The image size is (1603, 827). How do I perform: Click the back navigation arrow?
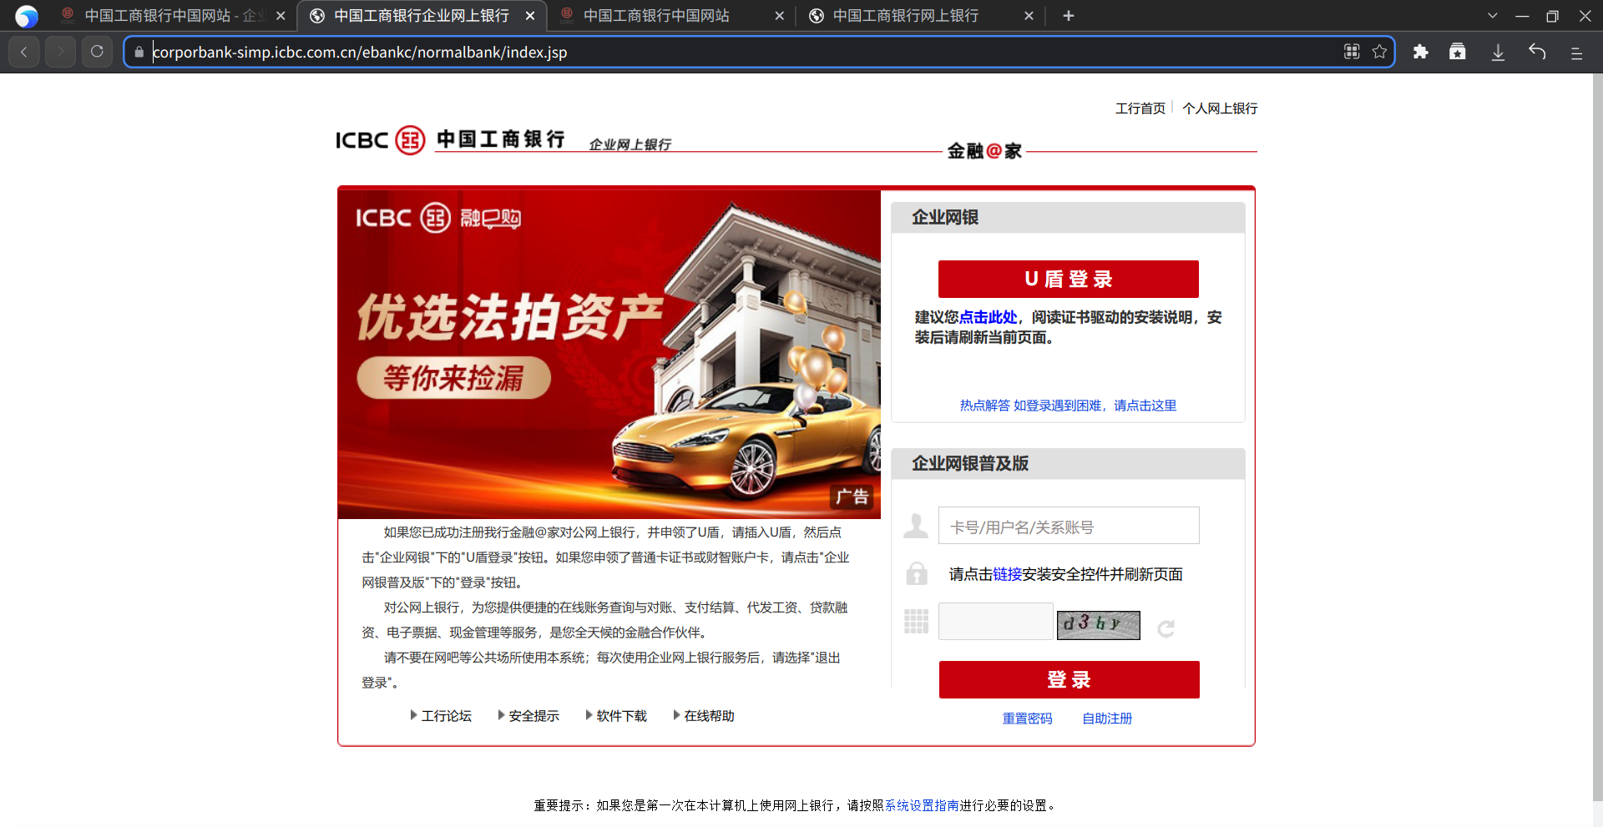point(23,51)
